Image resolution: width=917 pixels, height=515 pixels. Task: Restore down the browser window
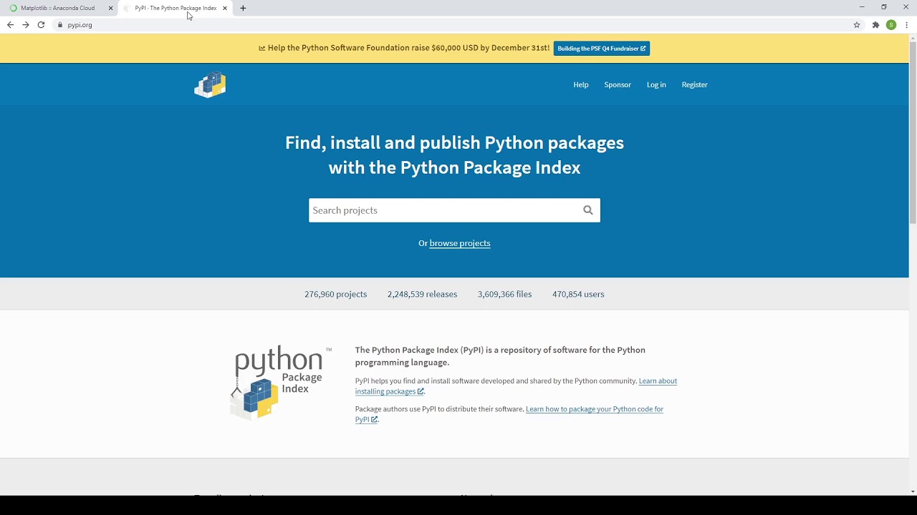pyautogui.click(x=884, y=7)
